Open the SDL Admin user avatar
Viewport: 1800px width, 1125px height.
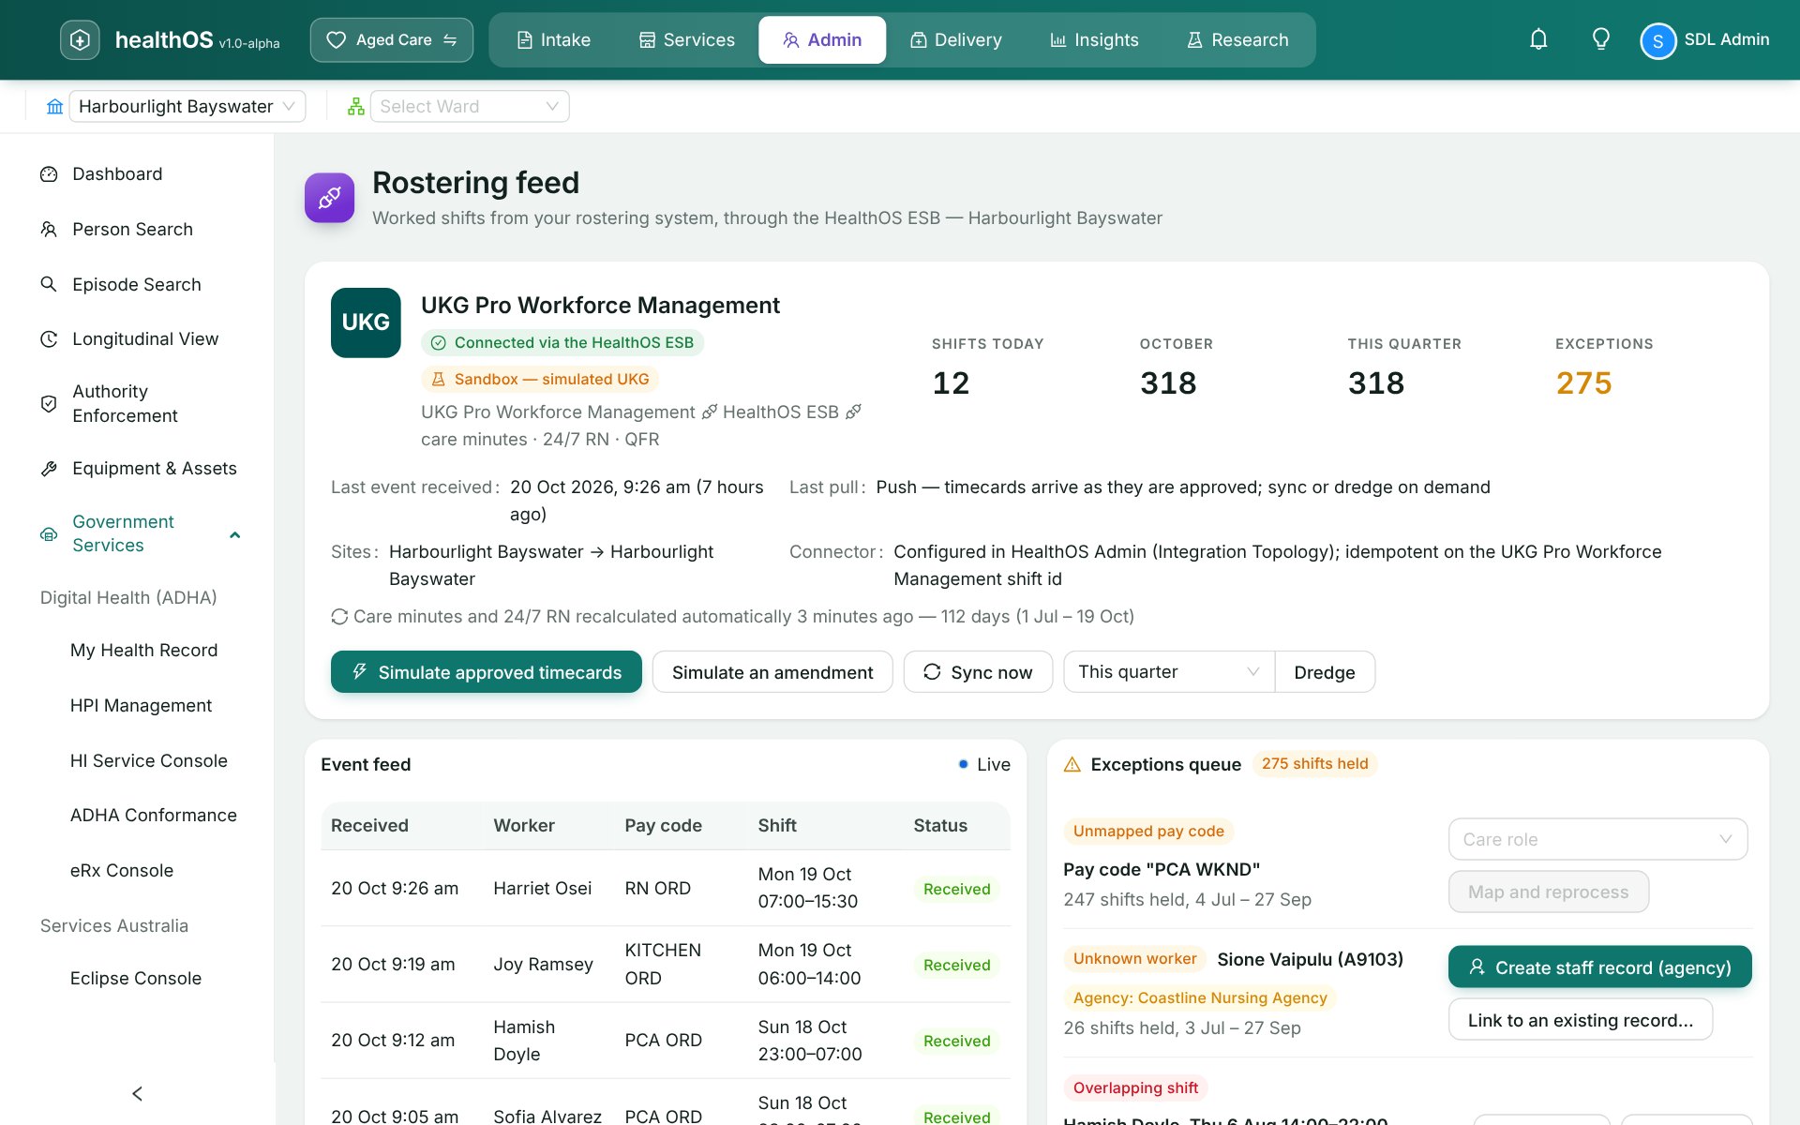[x=1657, y=40]
